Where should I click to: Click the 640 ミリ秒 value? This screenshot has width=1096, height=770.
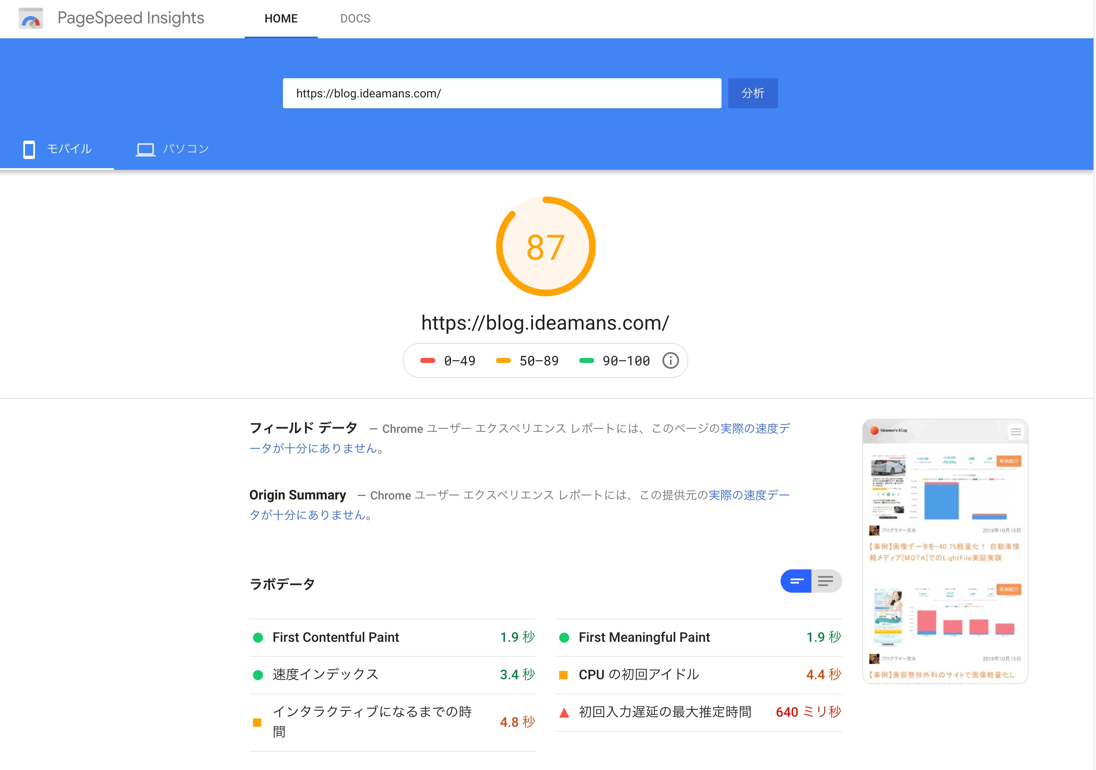[x=808, y=712]
